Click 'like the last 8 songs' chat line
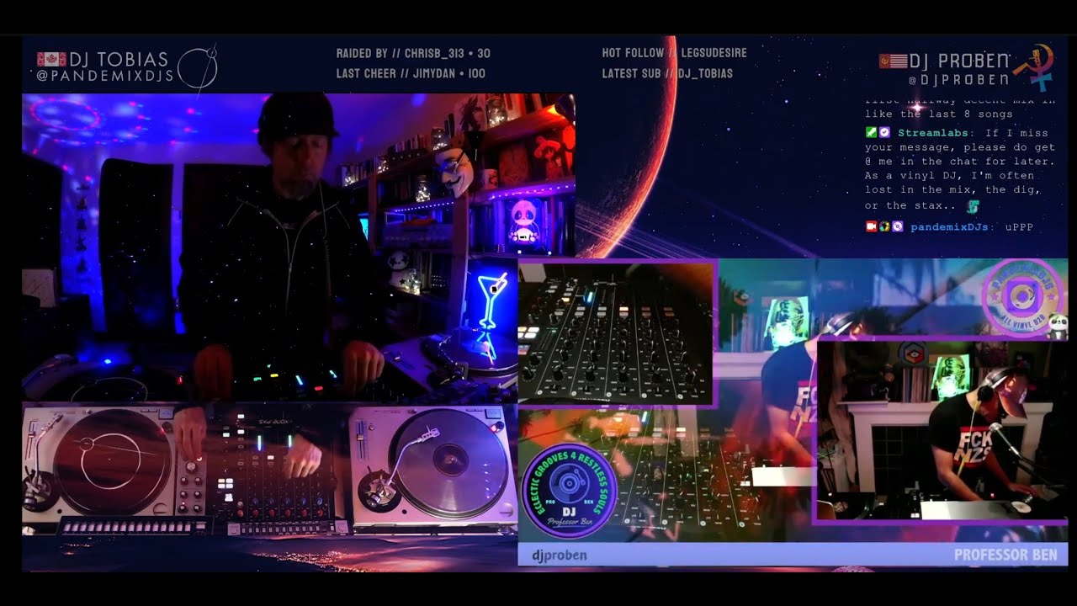The height and width of the screenshot is (606, 1077). (938, 114)
